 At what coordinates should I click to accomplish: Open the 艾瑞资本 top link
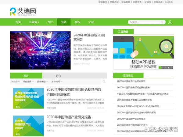(137, 2)
